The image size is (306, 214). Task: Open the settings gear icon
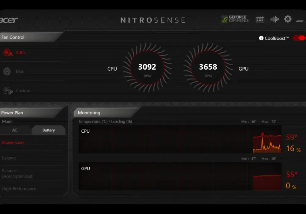click(x=288, y=19)
